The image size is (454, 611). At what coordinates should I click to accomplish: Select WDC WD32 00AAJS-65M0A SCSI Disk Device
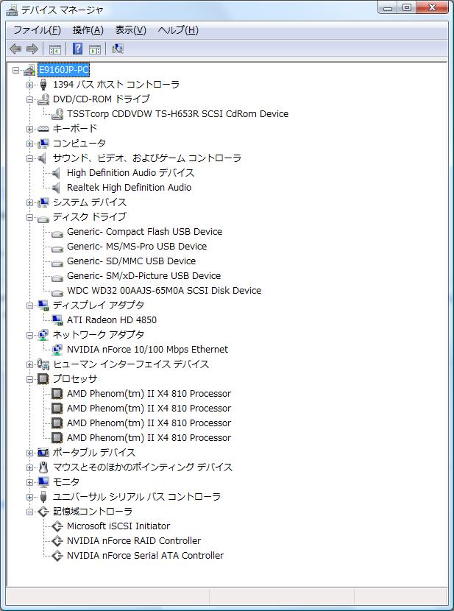coord(164,291)
